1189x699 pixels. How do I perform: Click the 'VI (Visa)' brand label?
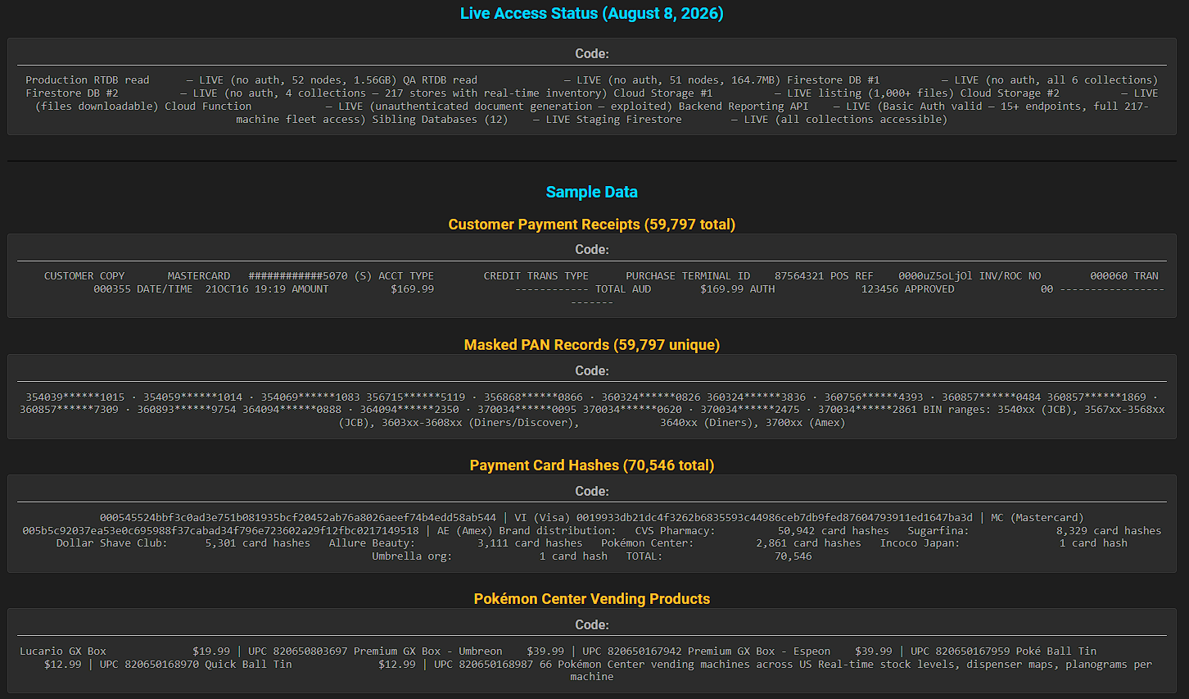pos(542,518)
